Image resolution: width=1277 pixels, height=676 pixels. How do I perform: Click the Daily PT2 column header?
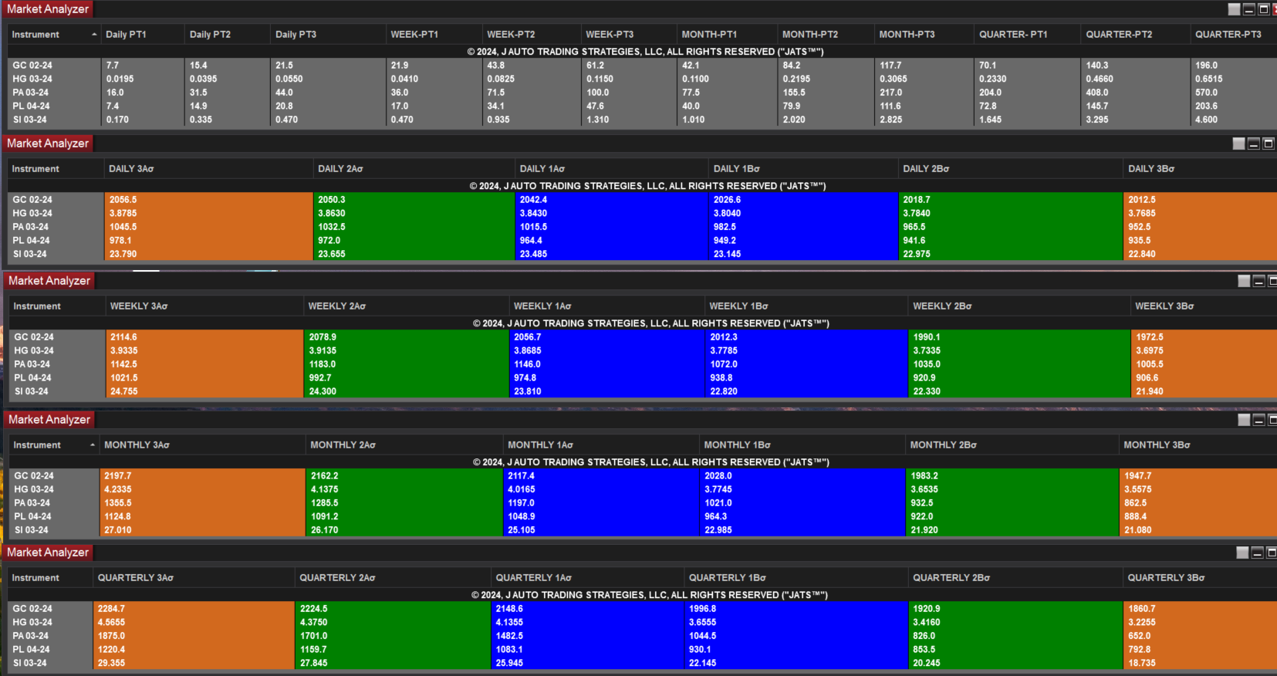228,35
